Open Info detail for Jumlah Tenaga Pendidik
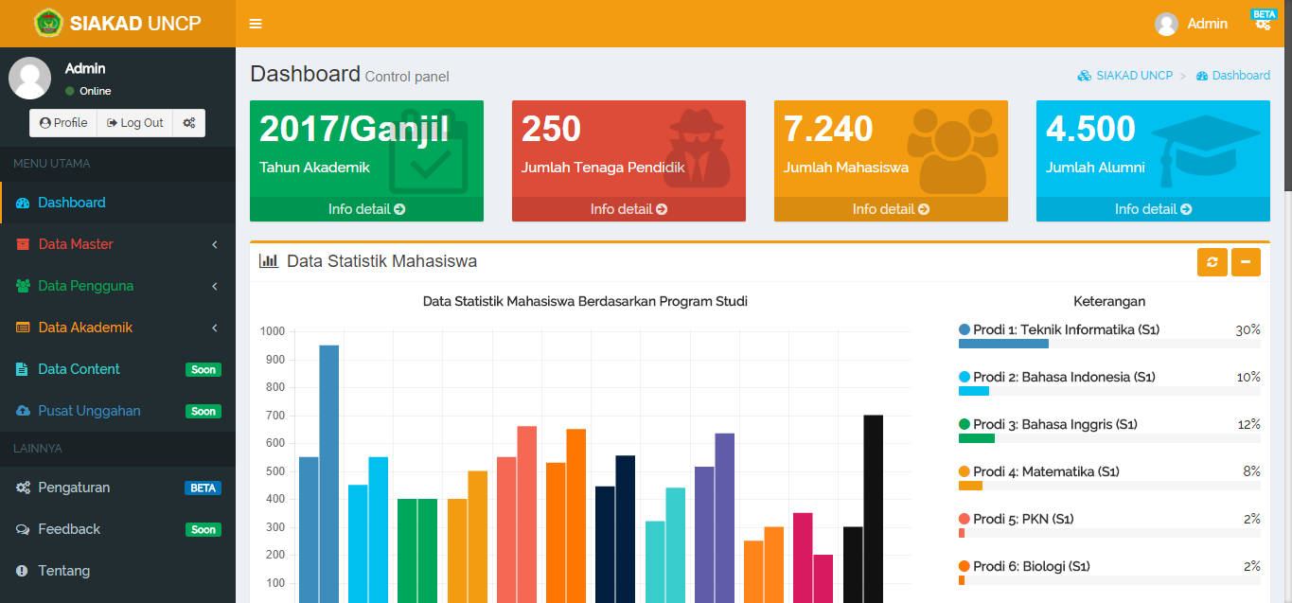The height and width of the screenshot is (603, 1292). 628,209
